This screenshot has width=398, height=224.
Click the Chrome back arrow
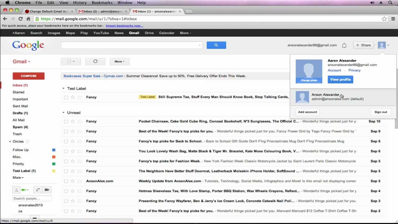[x=5, y=19]
